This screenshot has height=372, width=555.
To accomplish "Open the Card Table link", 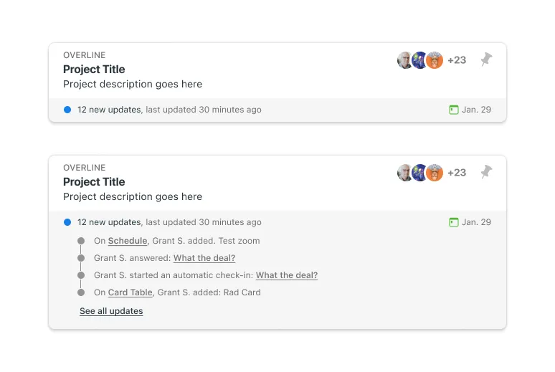I will [x=131, y=292].
